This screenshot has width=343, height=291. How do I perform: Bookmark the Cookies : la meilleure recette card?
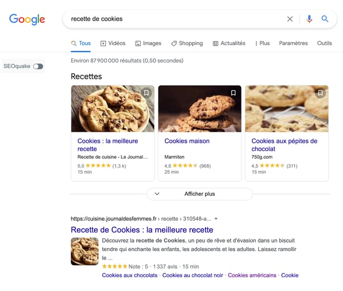click(146, 93)
